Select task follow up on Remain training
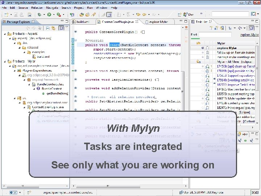The image size is (261, 196). tap(236, 53)
